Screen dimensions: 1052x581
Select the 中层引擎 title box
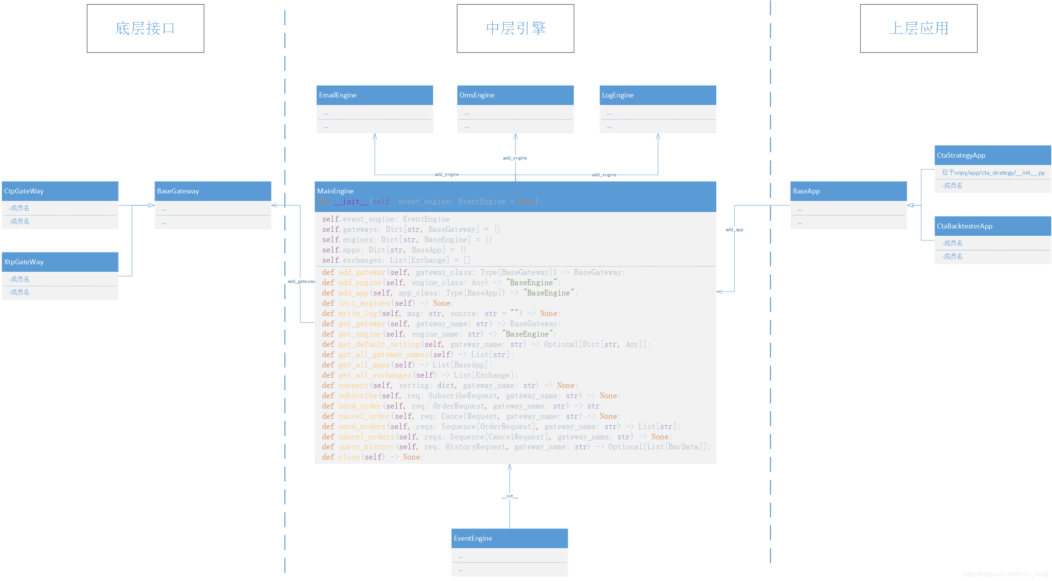(x=516, y=29)
